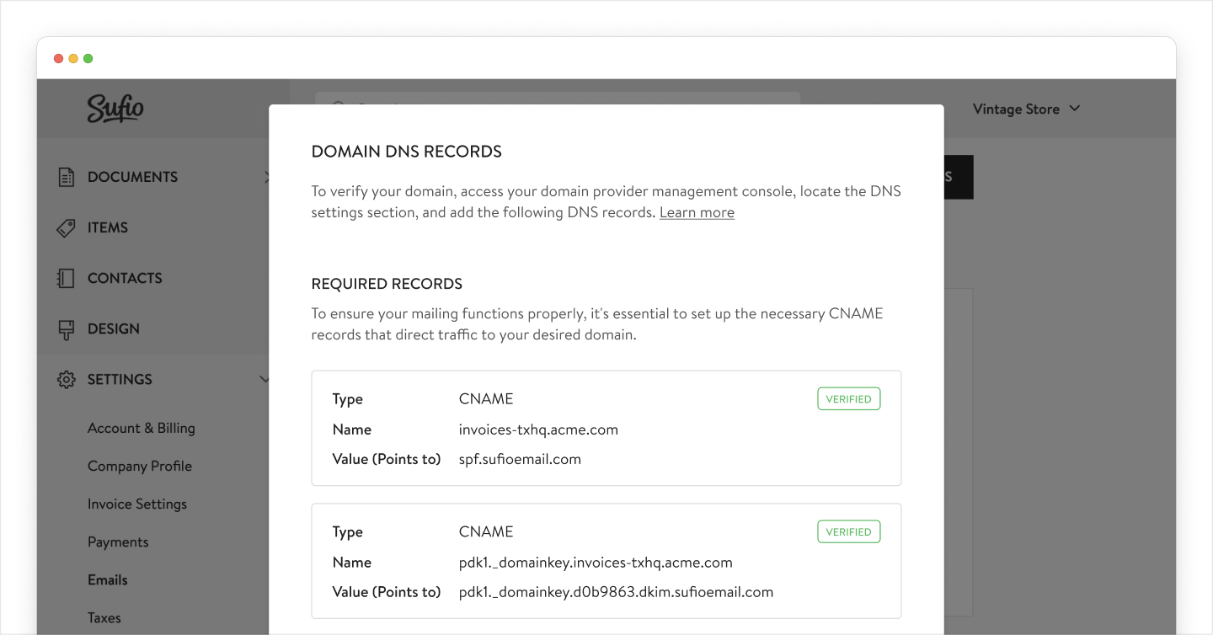The image size is (1213, 635).
Task: Open Contacts via its sidebar icon
Action: point(67,278)
